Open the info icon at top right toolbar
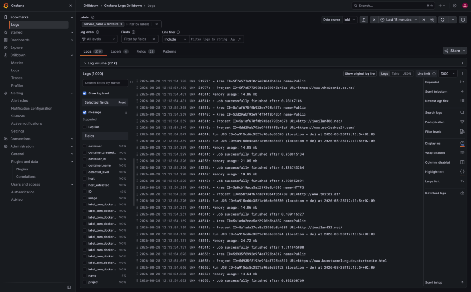 click(463, 20)
